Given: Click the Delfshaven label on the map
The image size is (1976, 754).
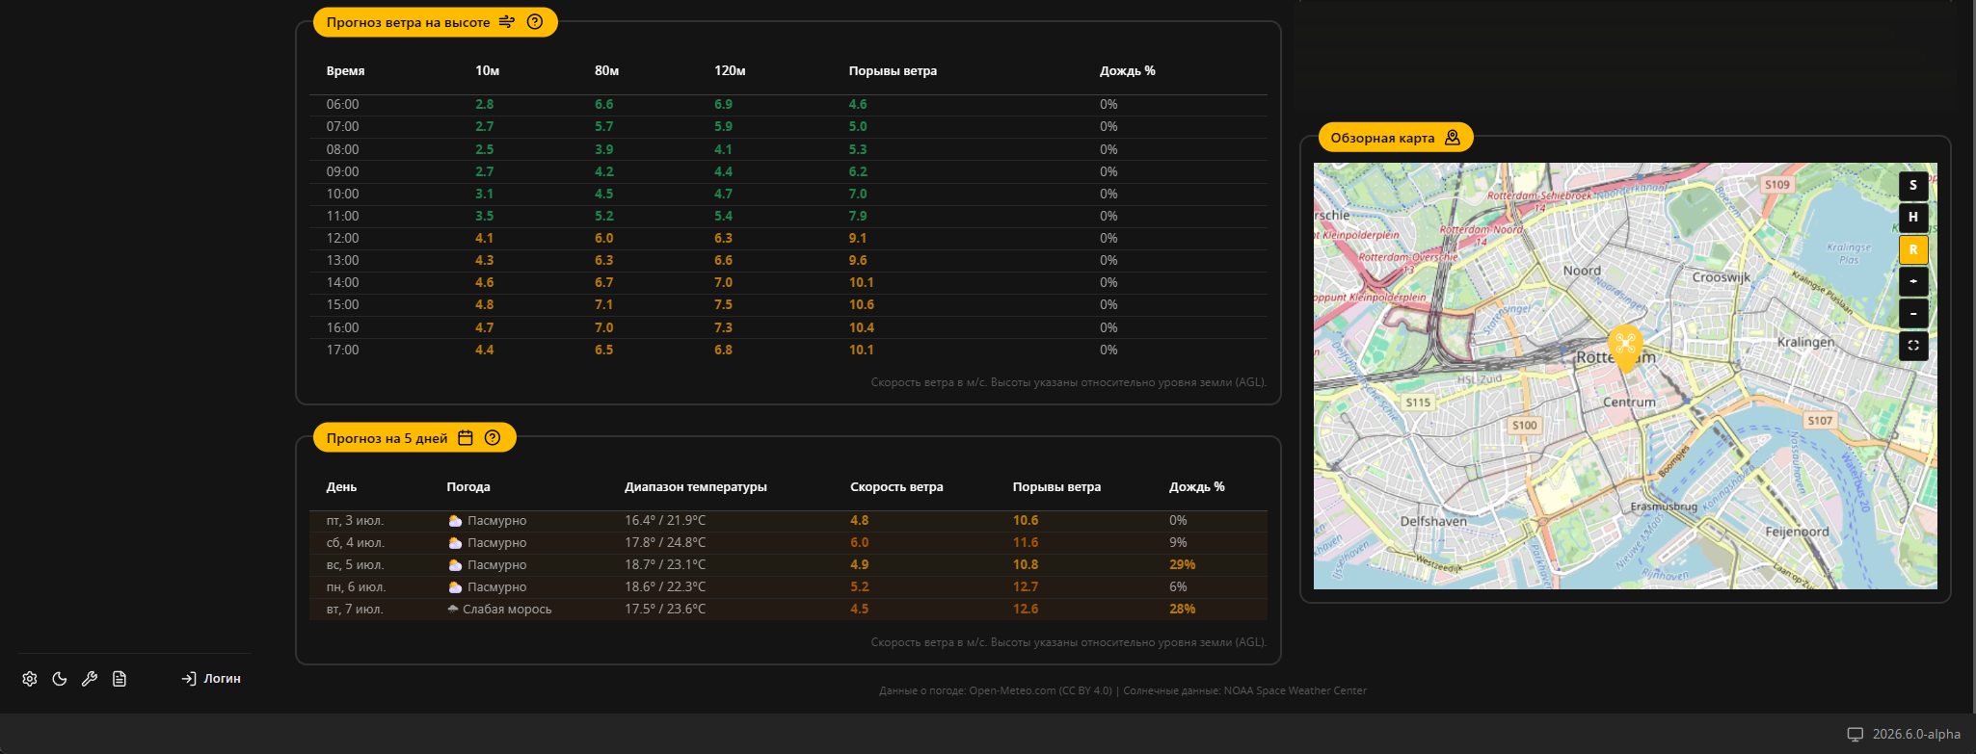Looking at the screenshot, I should coord(1433,521).
